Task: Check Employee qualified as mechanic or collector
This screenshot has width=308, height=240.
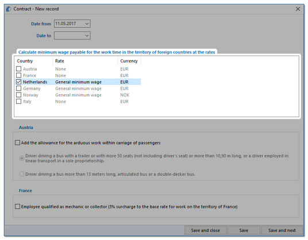Action: coord(17,207)
